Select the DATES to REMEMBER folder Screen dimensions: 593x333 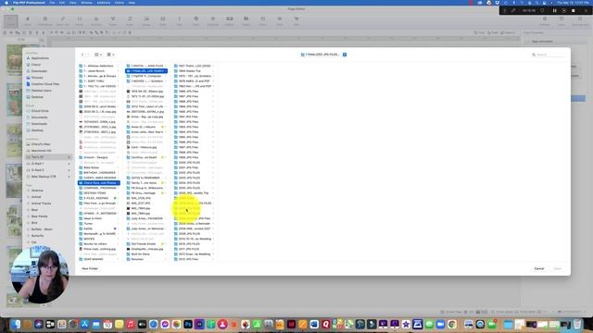(x=146, y=178)
